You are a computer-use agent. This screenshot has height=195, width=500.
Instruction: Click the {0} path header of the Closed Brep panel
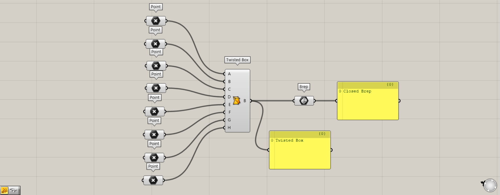(x=390, y=84)
